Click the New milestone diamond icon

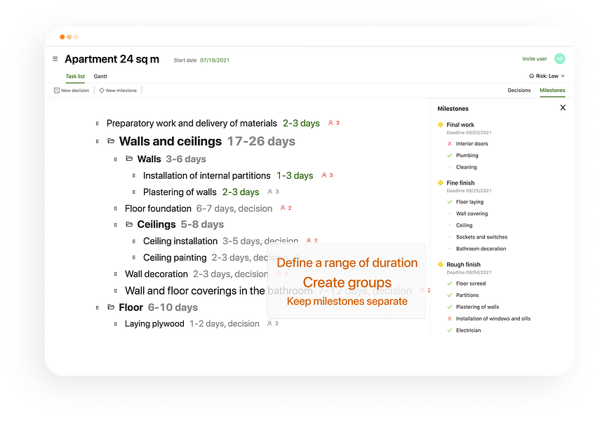point(102,91)
